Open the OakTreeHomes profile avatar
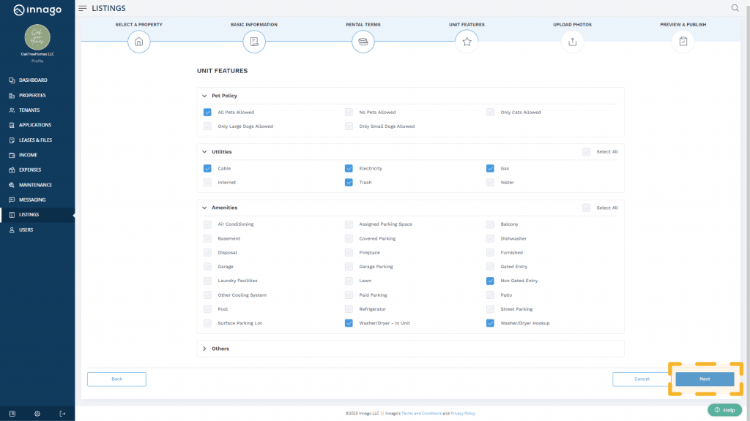 coord(37,37)
